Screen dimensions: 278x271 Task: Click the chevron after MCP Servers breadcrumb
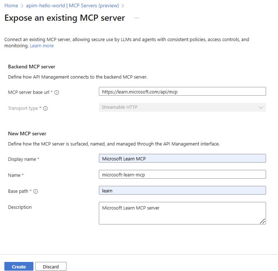(x=123, y=6)
